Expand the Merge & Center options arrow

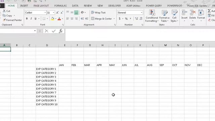(x=114, y=18)
